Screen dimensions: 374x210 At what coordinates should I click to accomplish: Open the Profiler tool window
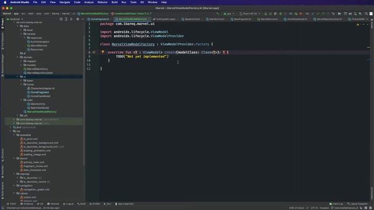click(x=95, y=204)
